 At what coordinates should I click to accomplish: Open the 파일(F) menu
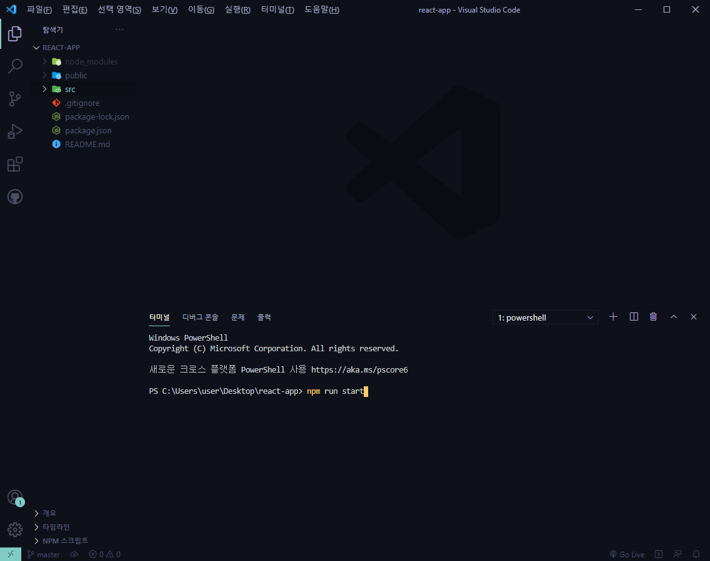pyautogui.click(x=39, y=9)
